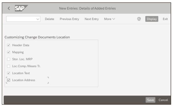The image size is (173, 107).
Task: Go to Next Entry
Action: tap(92, 19)
